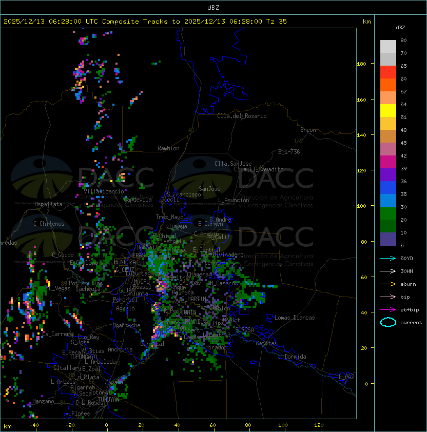Click the 'Ugarteche' map label

pyautogui.click(x=126, y=325)
